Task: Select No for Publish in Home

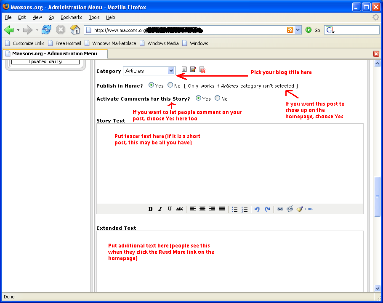Action: pyautogui.click(x=170, y=85)
